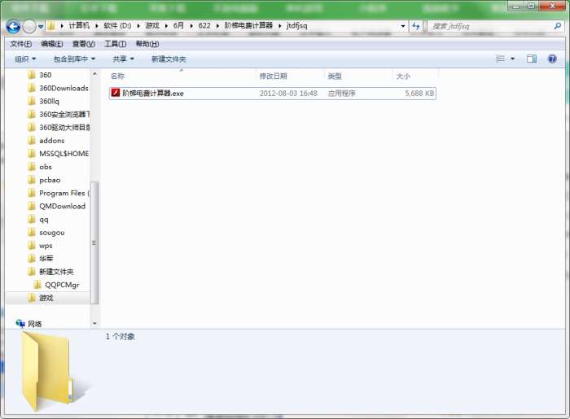
Task: Focus the search jtdfjsq input field
Action: click(x=491, y=26)
